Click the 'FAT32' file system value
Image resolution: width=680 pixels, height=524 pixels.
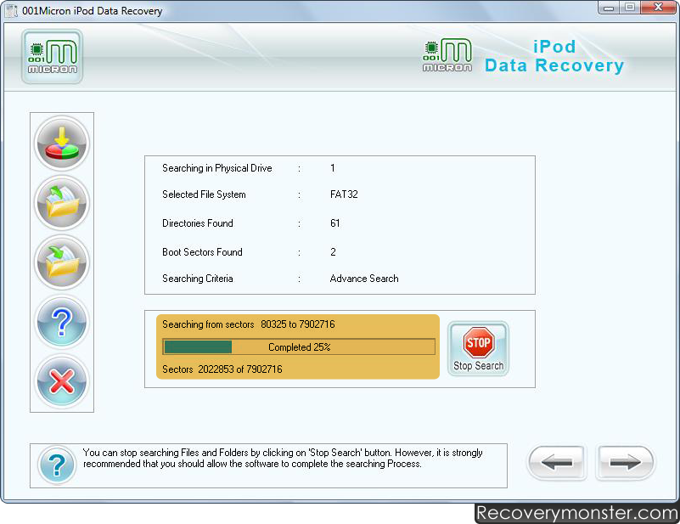coord(344,194)
